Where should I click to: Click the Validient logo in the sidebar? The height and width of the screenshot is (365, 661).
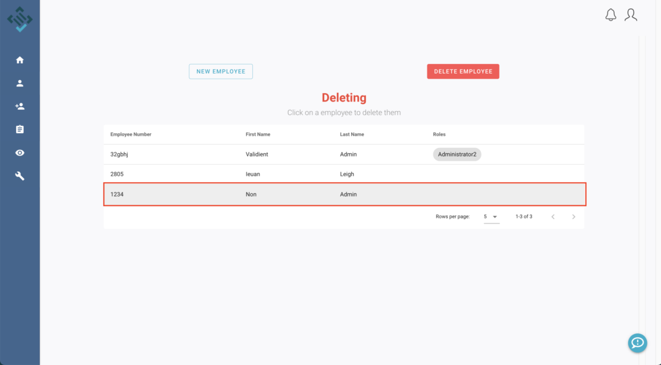tap(20, 19)
